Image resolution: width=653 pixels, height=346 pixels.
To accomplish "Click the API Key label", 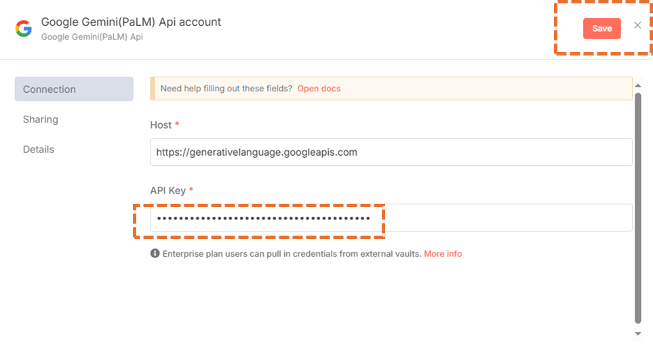I will pyautogui.click(x=168, y=190).
